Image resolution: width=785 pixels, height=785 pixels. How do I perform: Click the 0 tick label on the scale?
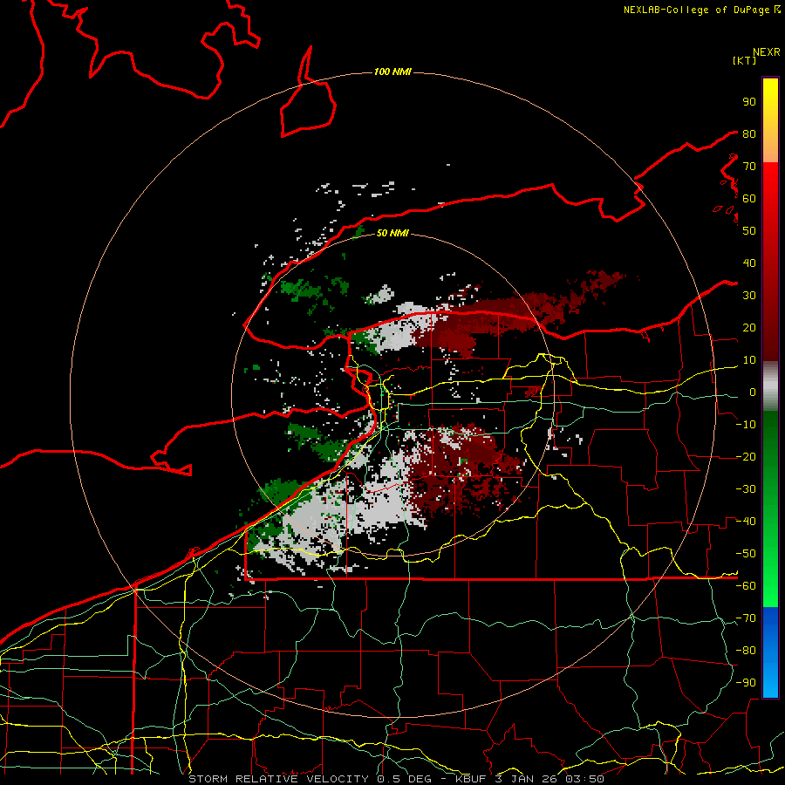[753, 392]
